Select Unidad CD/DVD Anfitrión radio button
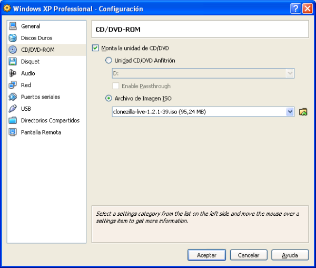The image size is (316, 268). tap(109, 61)
